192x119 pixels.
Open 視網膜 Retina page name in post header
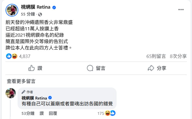pos(36,7)
